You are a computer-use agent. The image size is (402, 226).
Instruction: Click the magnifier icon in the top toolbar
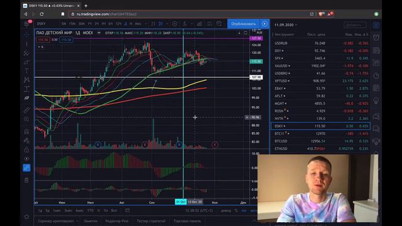[x=219, y=24]
